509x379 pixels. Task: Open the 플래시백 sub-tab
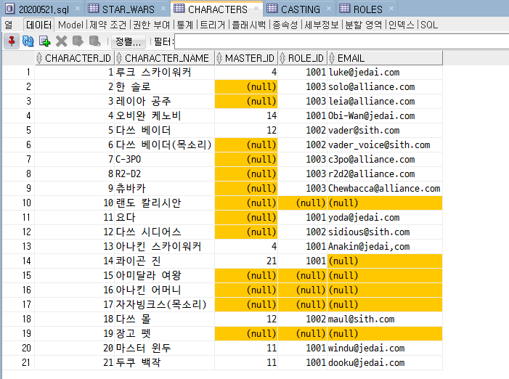(249, 25)
